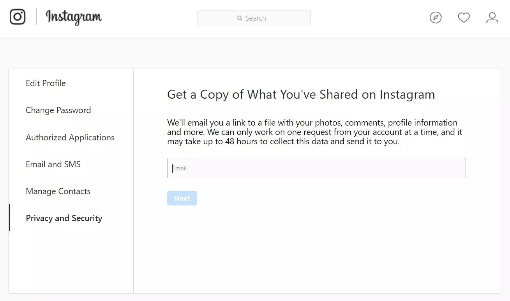510x301 pixels.
Task: Click heading 'Get a Copy of What You've Shared on Instagram'
Action: (301, 94)
